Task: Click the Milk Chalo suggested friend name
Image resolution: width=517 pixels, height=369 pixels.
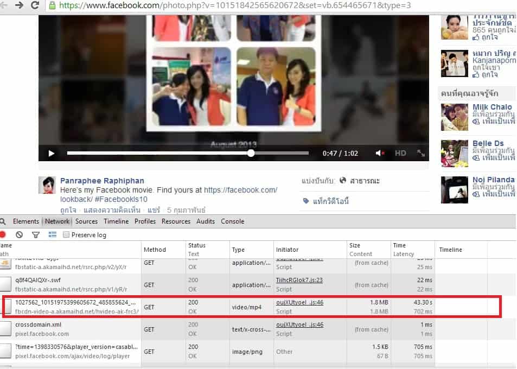Action: [x=492, y=107]
